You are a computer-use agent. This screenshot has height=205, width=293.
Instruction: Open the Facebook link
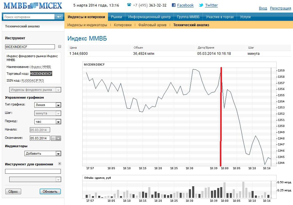(185, 5)
